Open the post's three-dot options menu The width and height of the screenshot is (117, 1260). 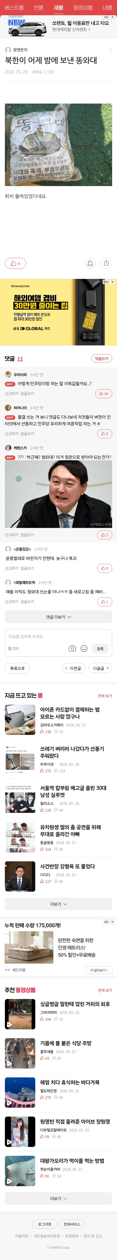(x=111, y=50)
